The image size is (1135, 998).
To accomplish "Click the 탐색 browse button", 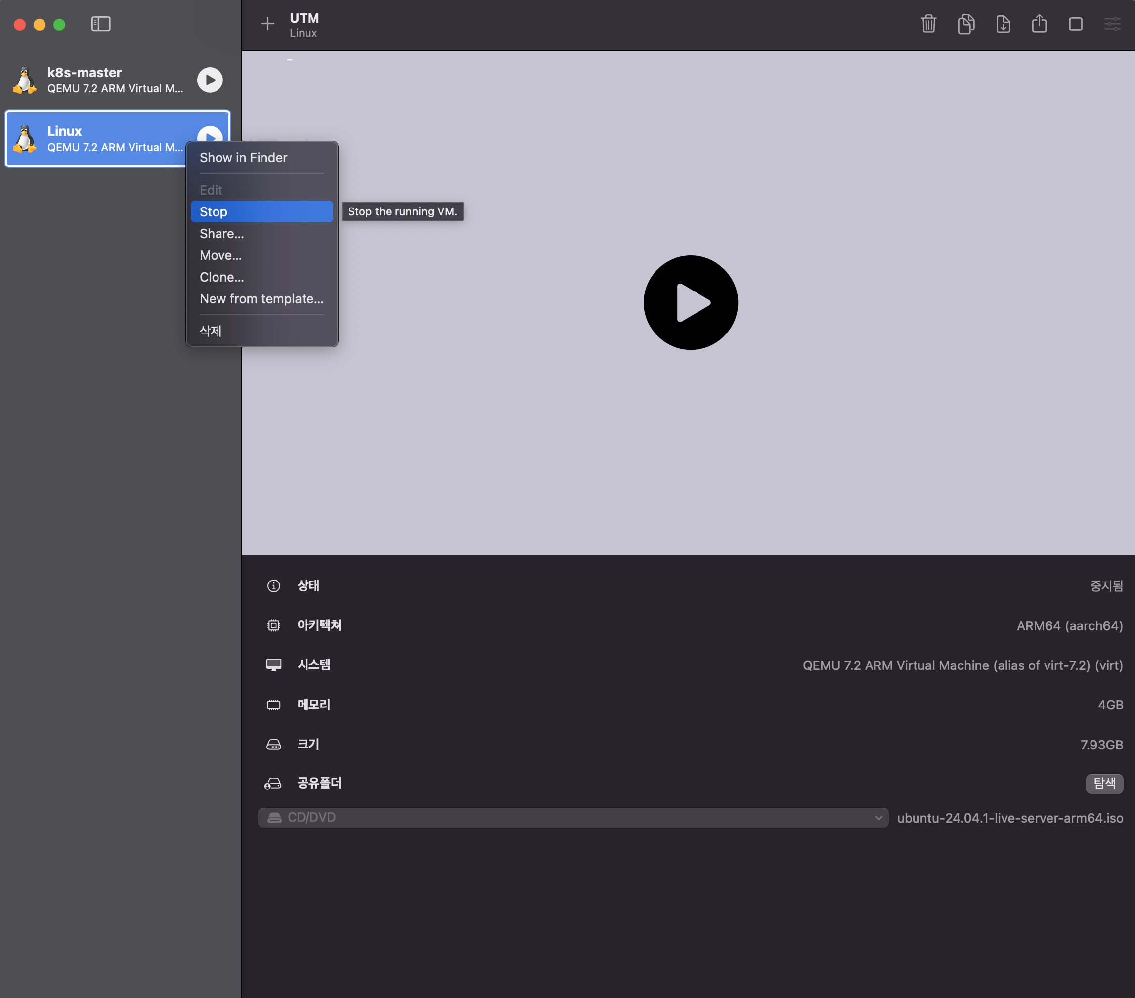I will (1104, 783).
